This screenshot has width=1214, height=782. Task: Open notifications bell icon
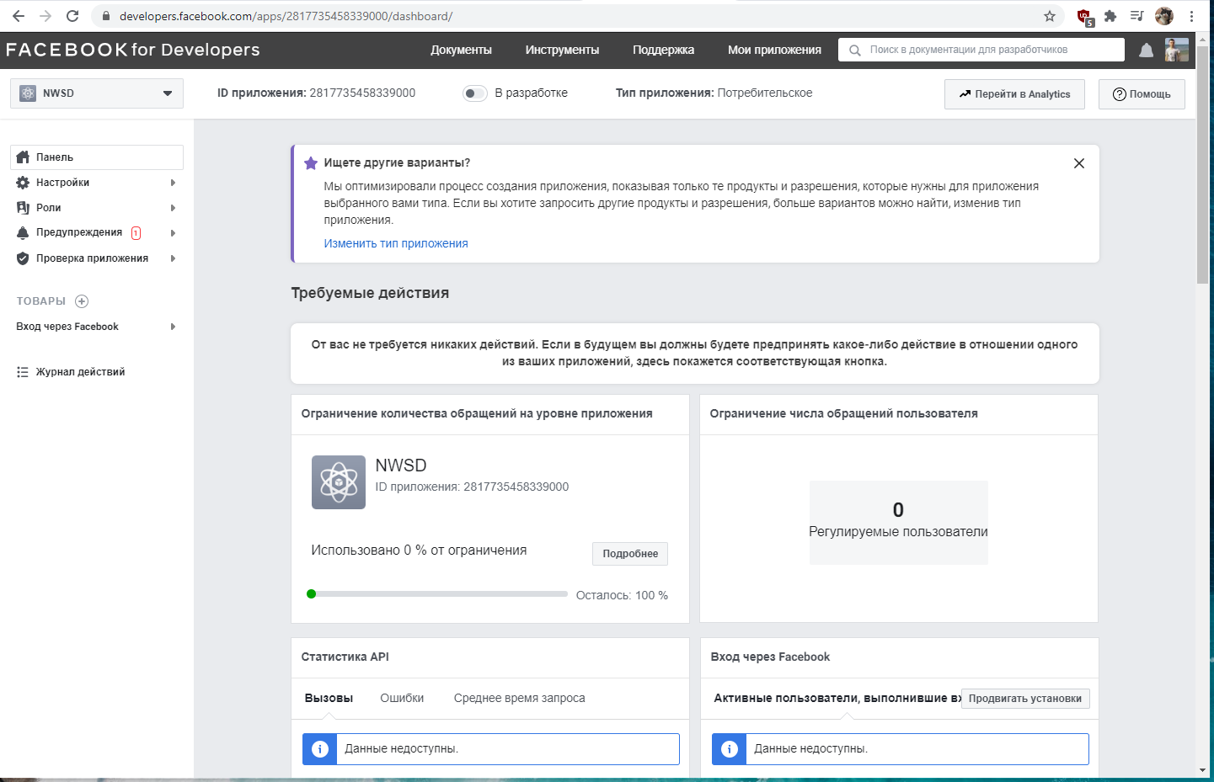click(1146, 51)
